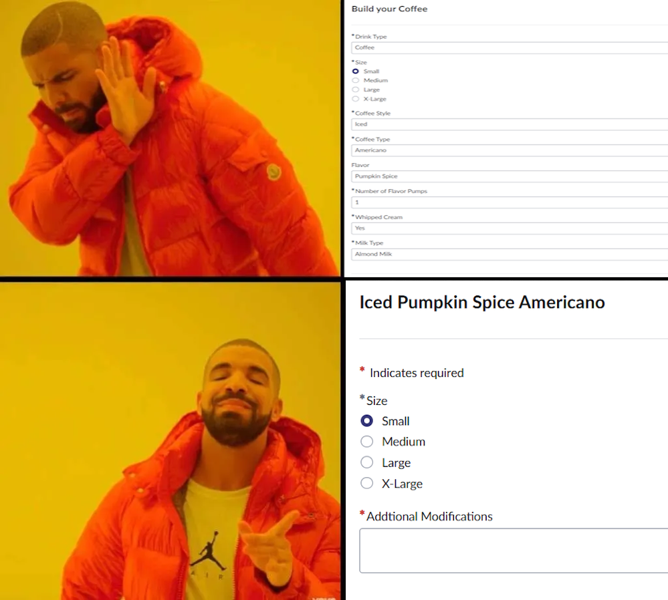
Task: Choose Medium under Iced Pumpkin Spice Americano
Action: pyautogui.click(x=367, y=441)
